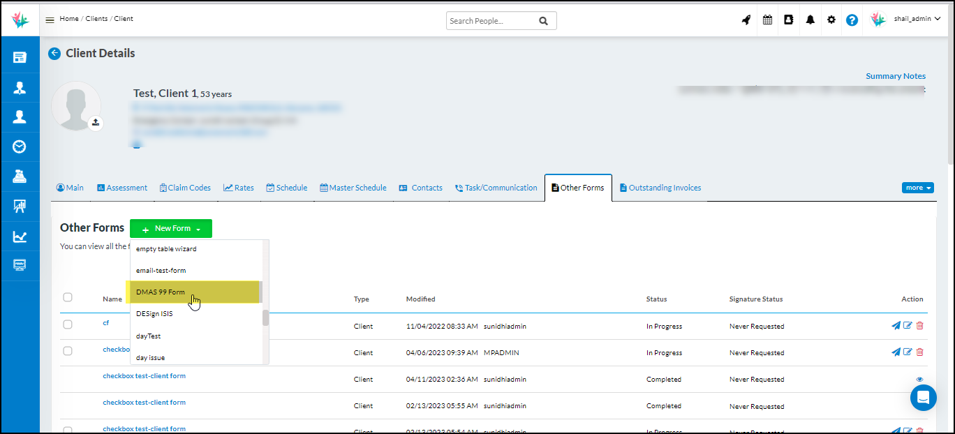Delete the 'cf' form using the trash icon
The image size is (955, 434).
(x=920, y=325)
